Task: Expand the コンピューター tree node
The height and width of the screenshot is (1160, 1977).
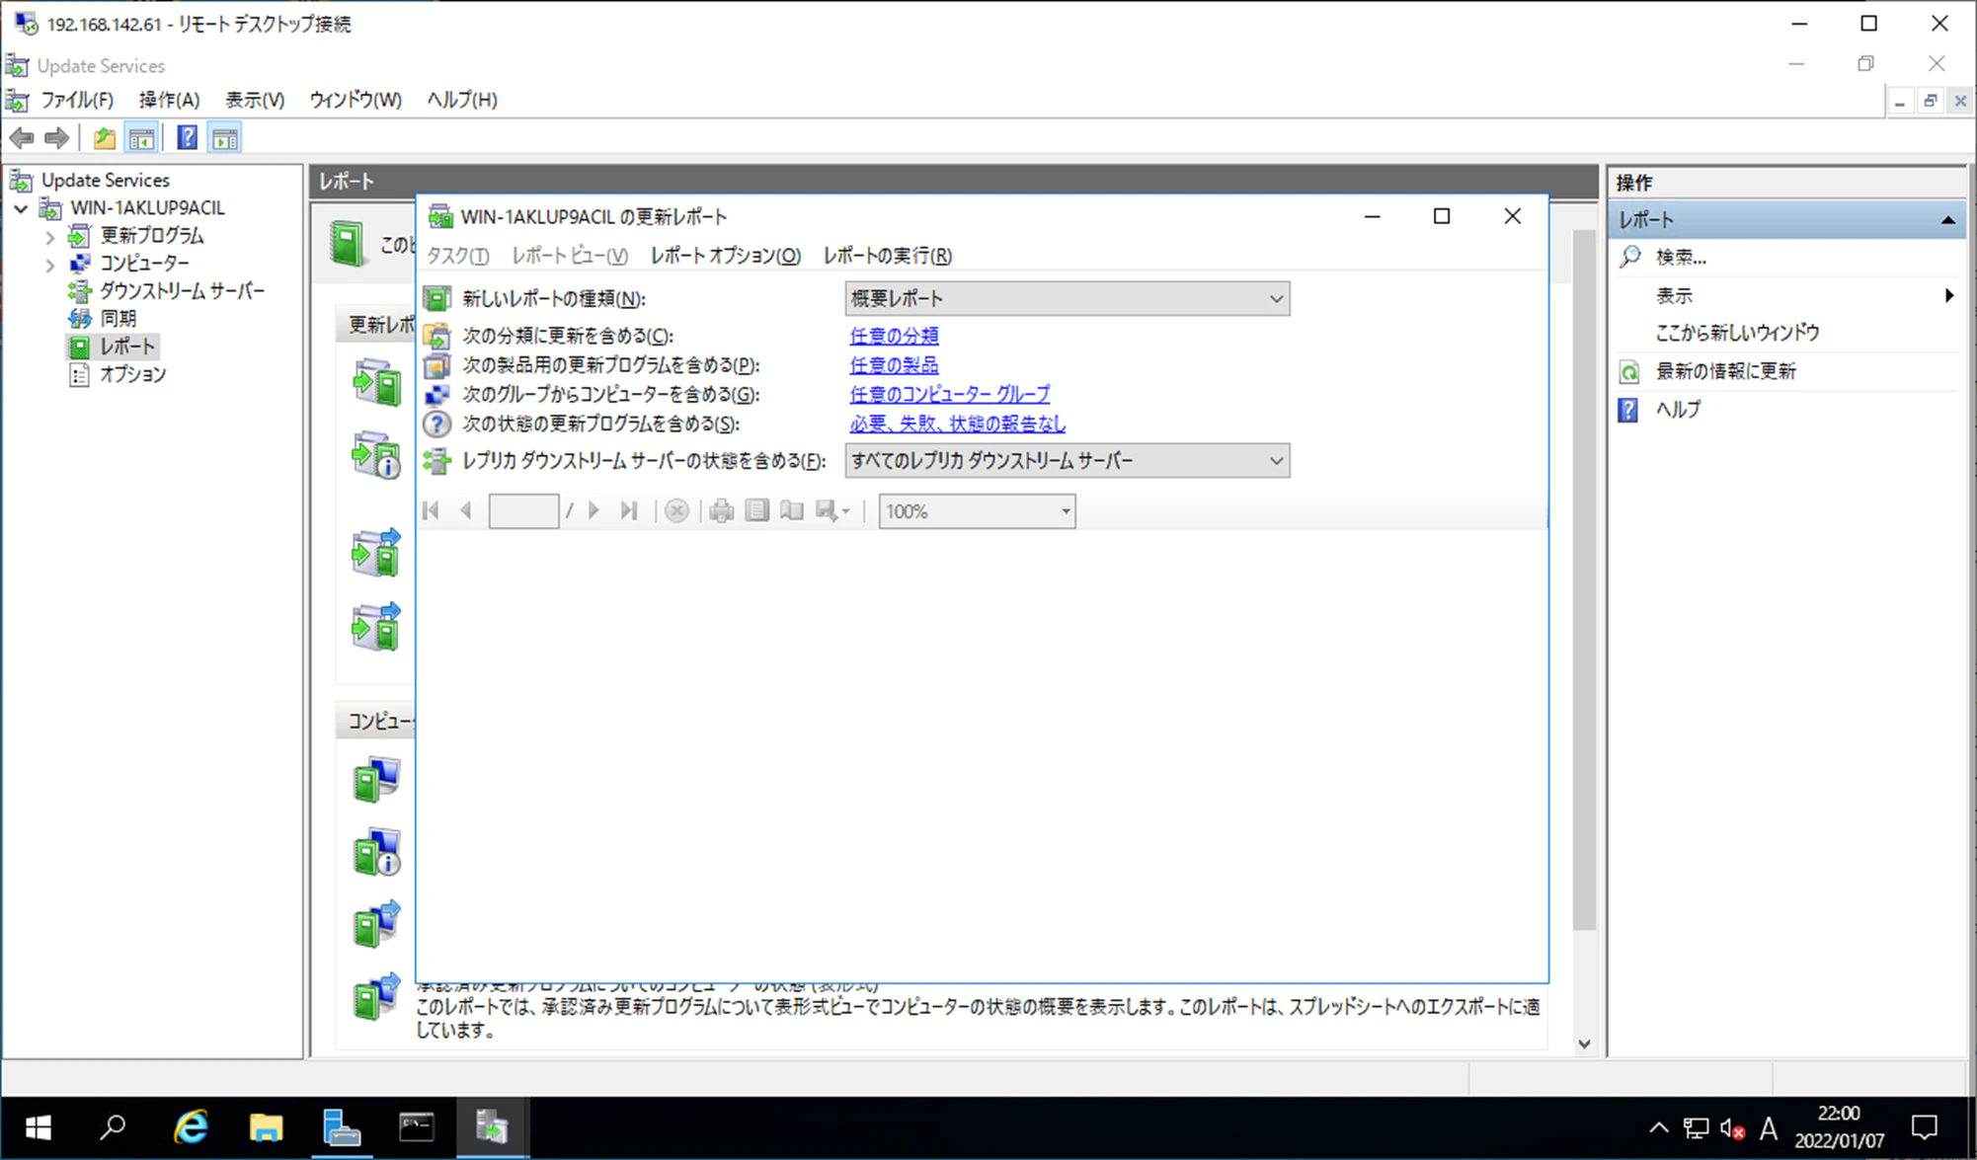Action: tap(50, 265)
